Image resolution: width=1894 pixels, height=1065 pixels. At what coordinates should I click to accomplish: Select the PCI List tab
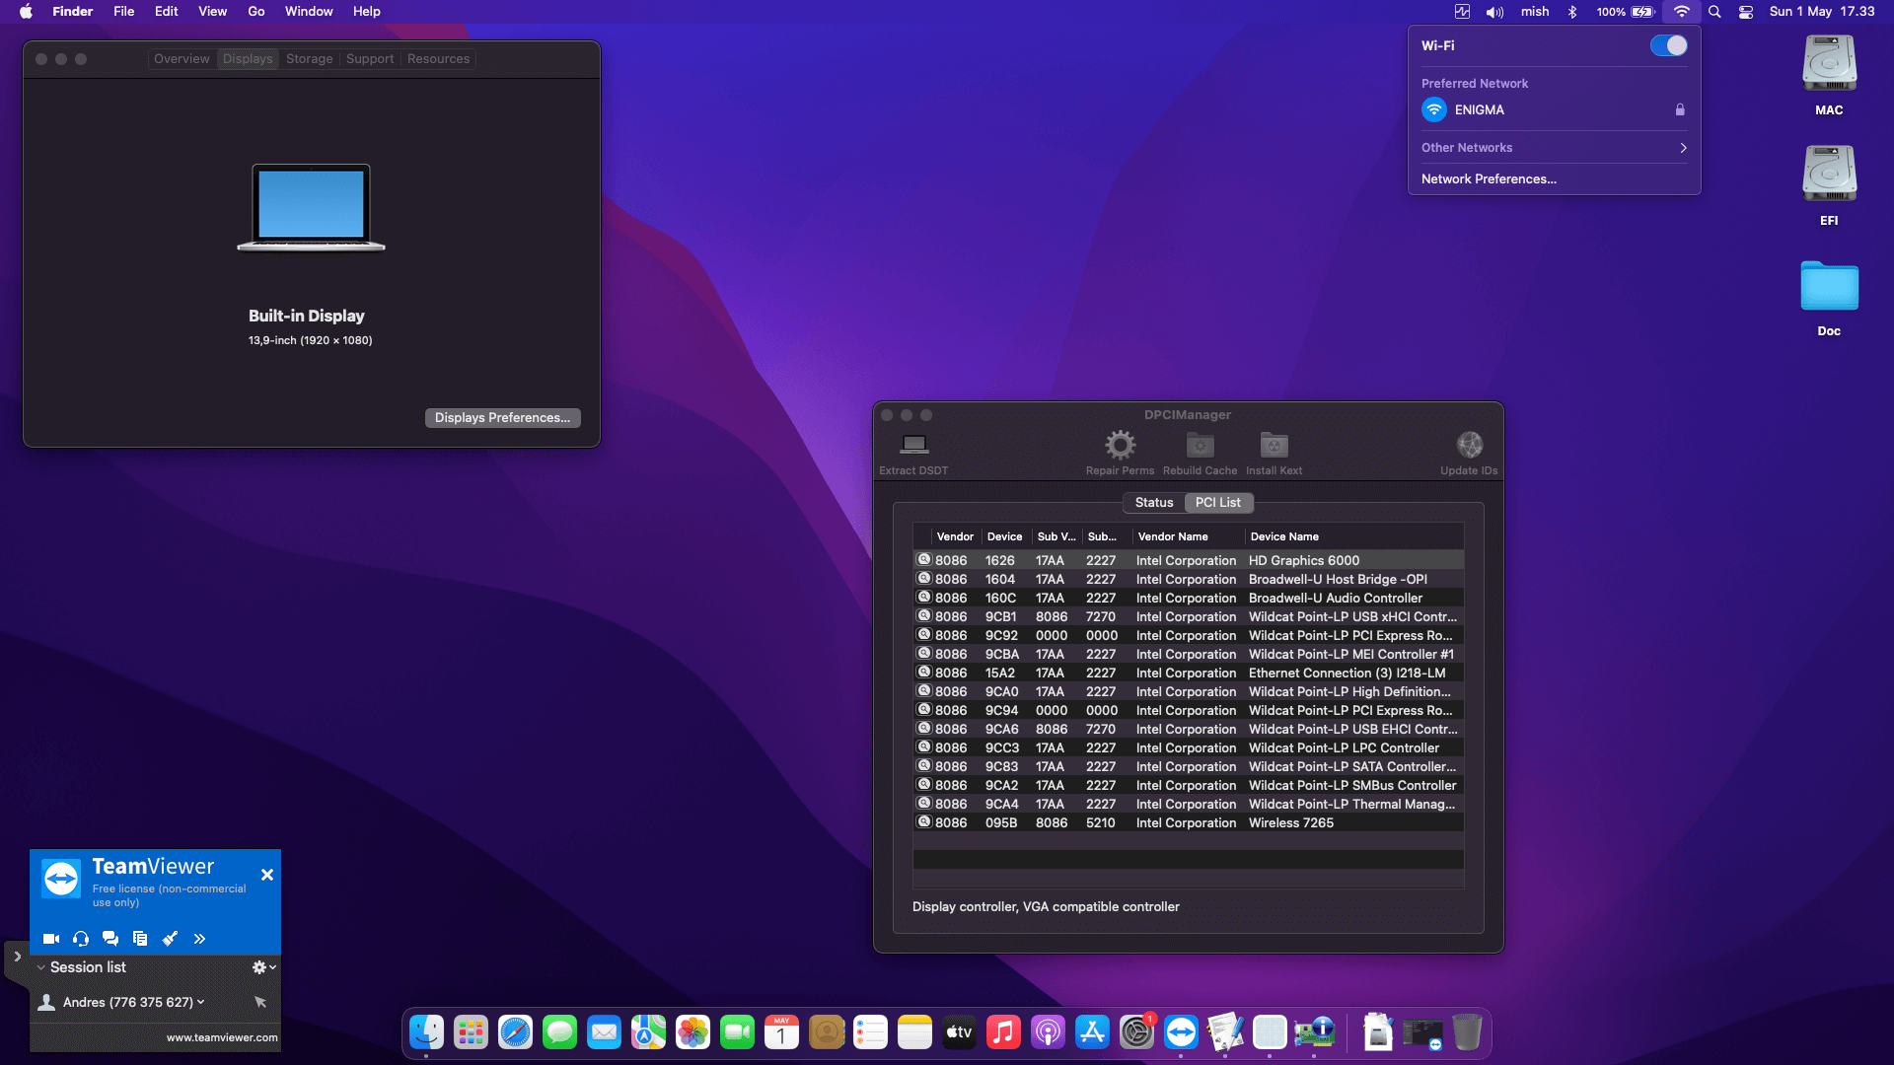[1218, 503]
